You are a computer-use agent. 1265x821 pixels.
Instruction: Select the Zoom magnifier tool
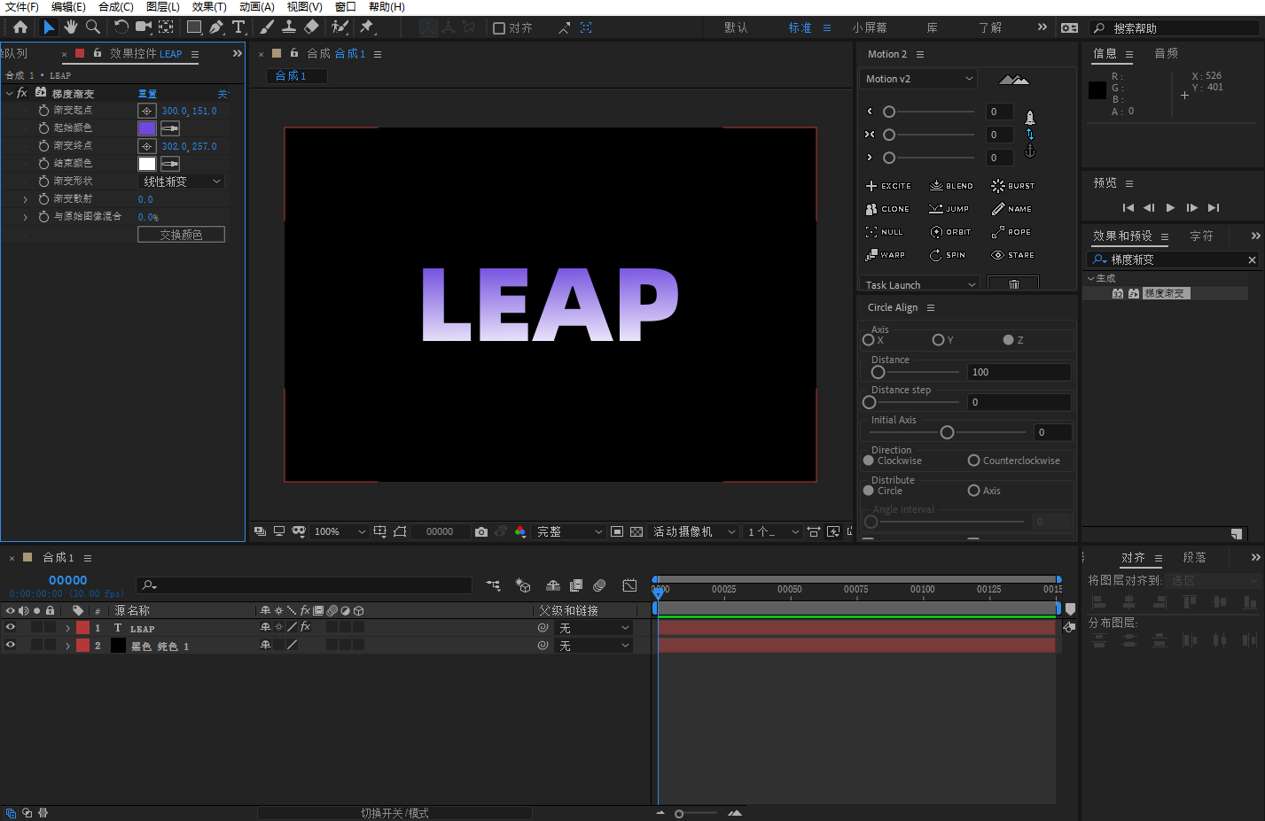click(93, 27)
